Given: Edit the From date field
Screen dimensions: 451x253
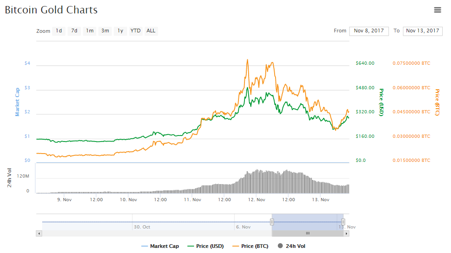Looking at the screenshot, I should point(369,31).
